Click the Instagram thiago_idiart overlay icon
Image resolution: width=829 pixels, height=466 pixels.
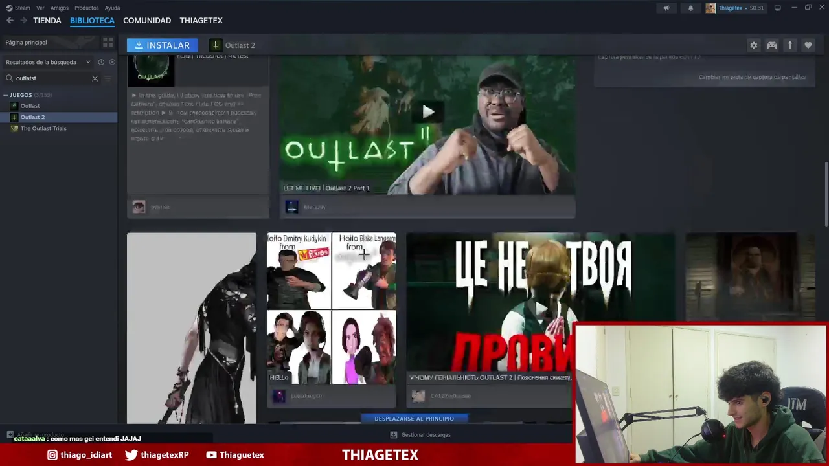[x=52, y=455]
